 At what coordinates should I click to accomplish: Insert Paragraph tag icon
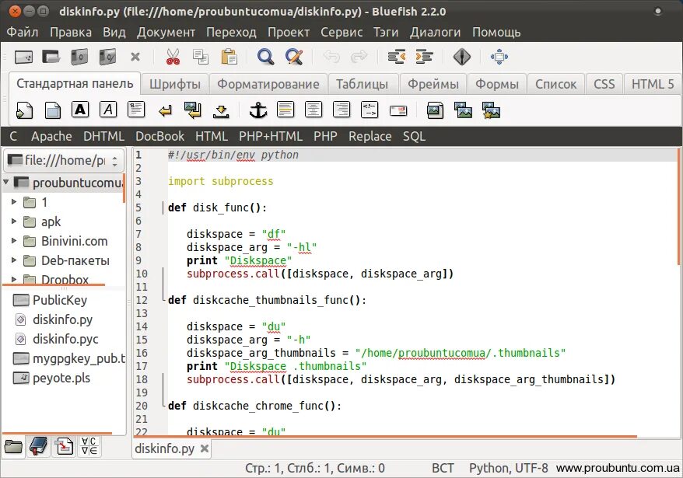click(136, 110)
